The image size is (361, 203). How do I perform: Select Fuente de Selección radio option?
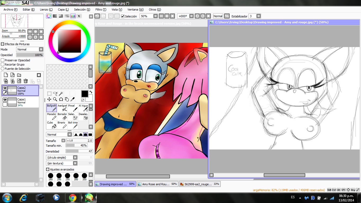[3, 69]
